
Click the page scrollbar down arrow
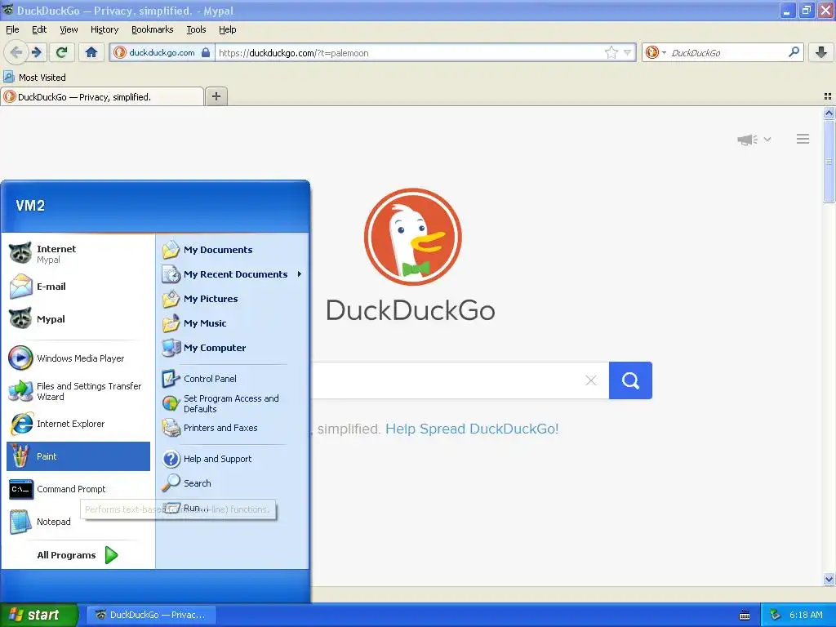(829, 579)
